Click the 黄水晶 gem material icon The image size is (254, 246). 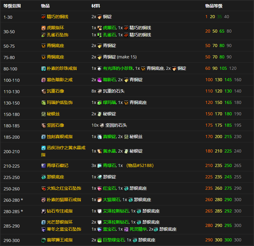[100, 151]
